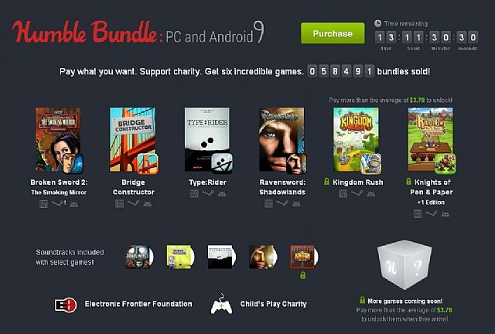Click the green Purchase button
Screen dimensions: 495x334
point(333,33)
